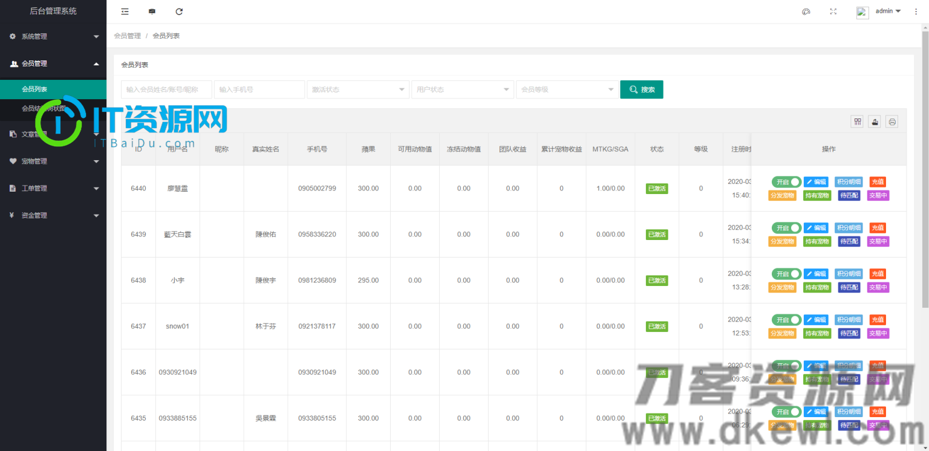Click the gear icon beside 系统管理
The height and width of the screenshot is (451, 929).
[13, 36]
